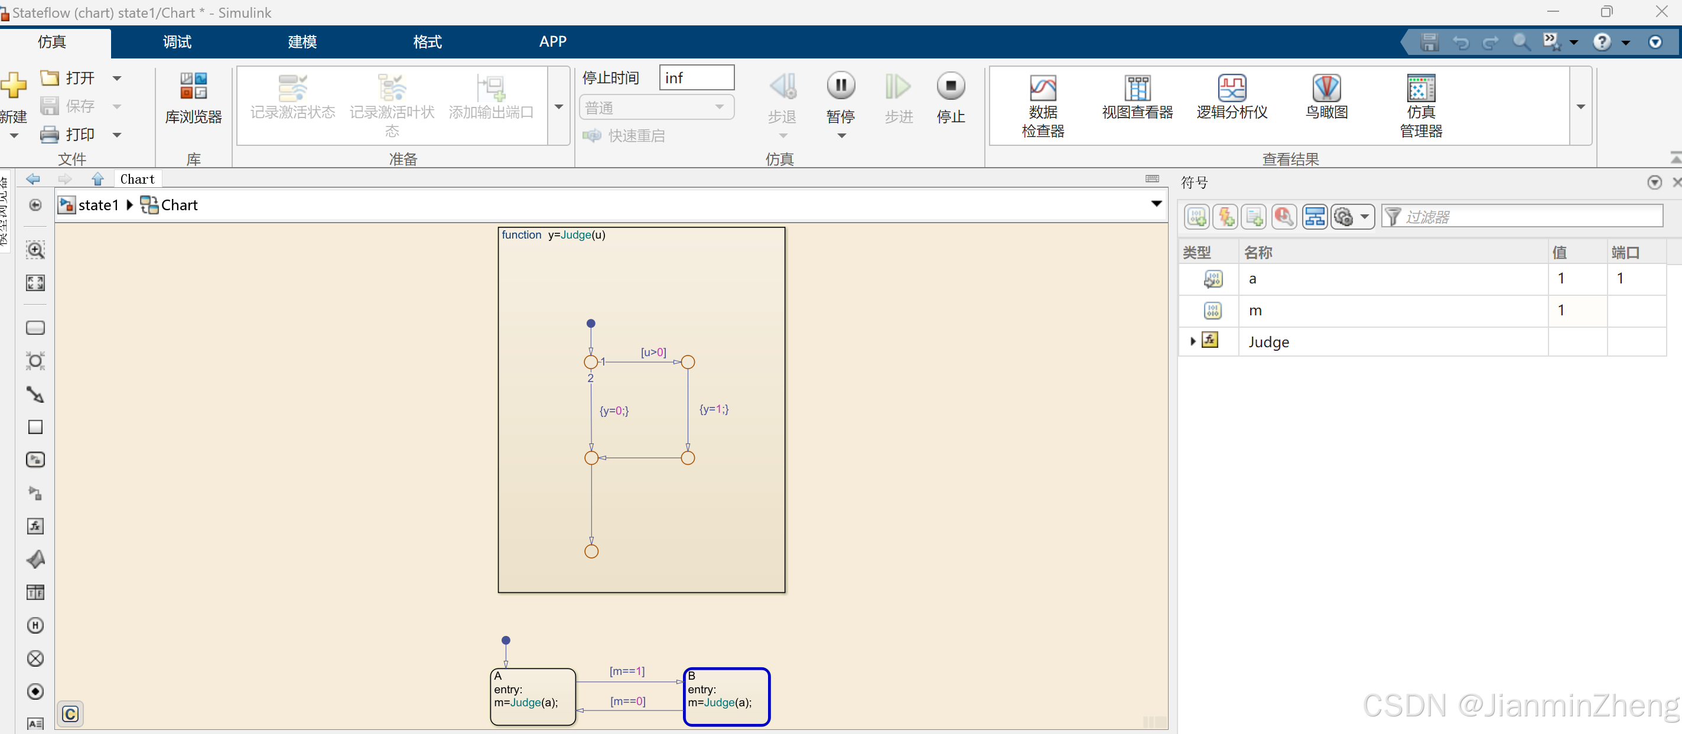Image resolution: width=1682 pixels, height=734 pixels.
Task: Open the simulation mode 普通 dropdown
Action: point(656,107)
